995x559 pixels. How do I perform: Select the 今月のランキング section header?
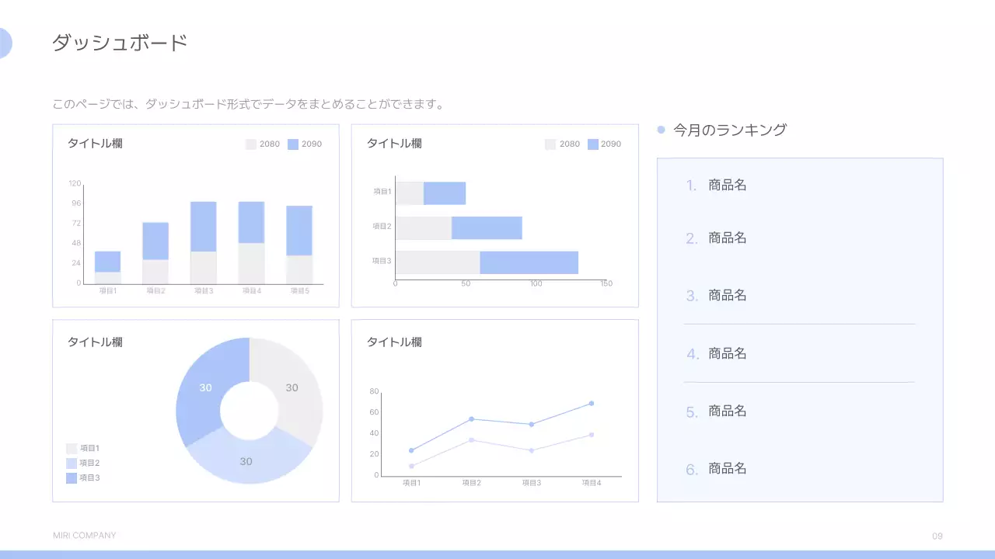point(729,129)
